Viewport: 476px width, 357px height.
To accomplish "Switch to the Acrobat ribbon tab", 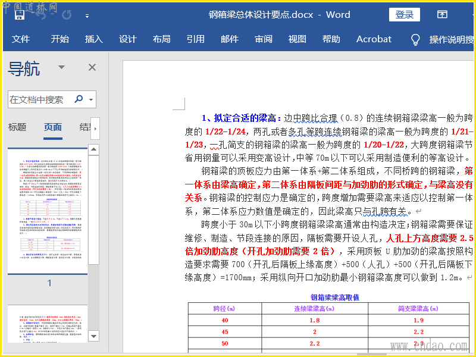I will coord(374,39).
